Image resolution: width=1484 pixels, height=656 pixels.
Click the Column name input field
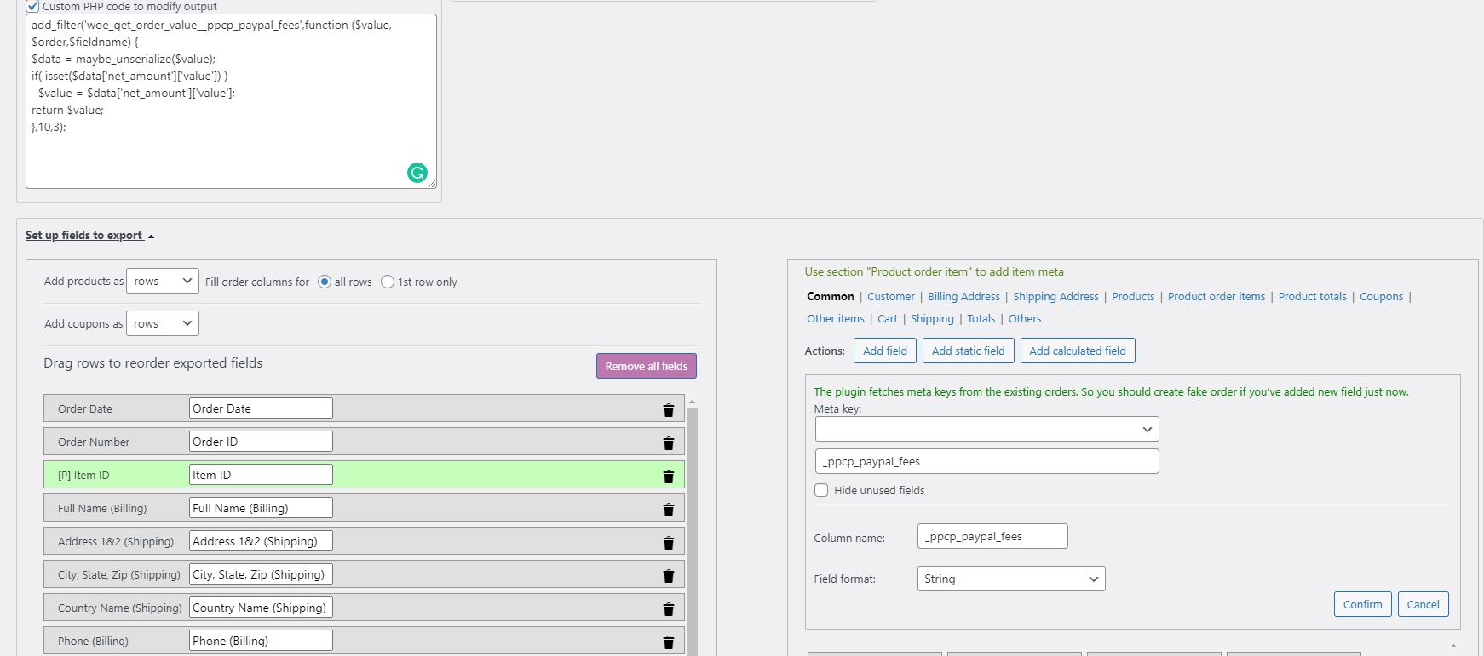[992, 536]
